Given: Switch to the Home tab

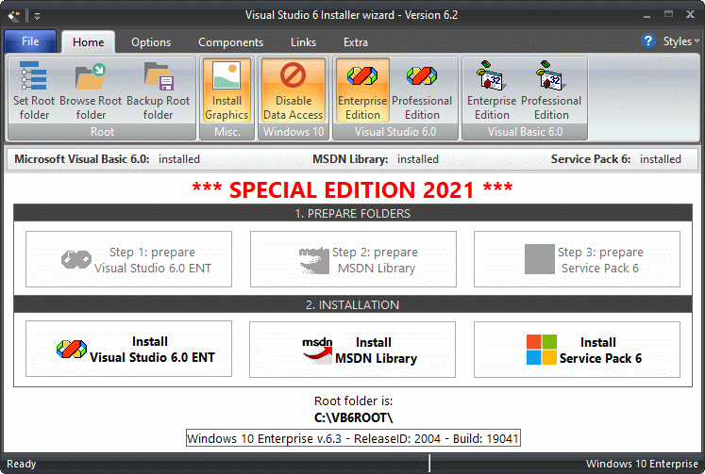Looking at the screenshot, I should click(88, 41).
